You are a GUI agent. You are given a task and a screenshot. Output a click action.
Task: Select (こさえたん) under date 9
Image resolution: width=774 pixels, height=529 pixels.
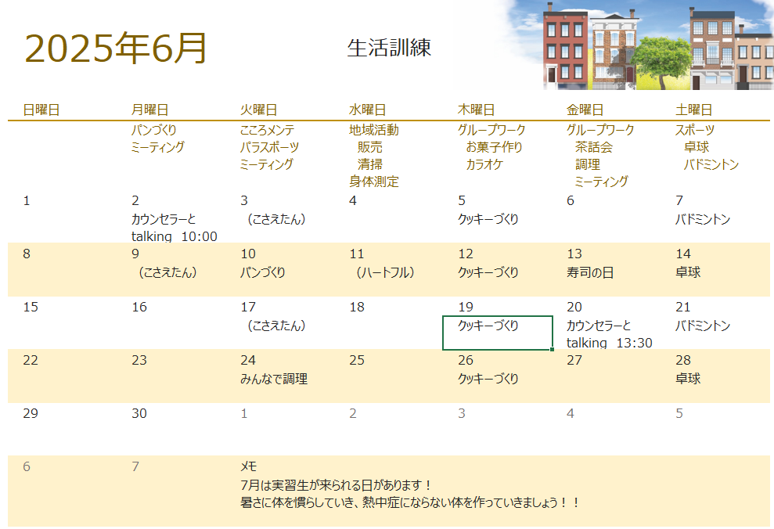pos(167,272)
